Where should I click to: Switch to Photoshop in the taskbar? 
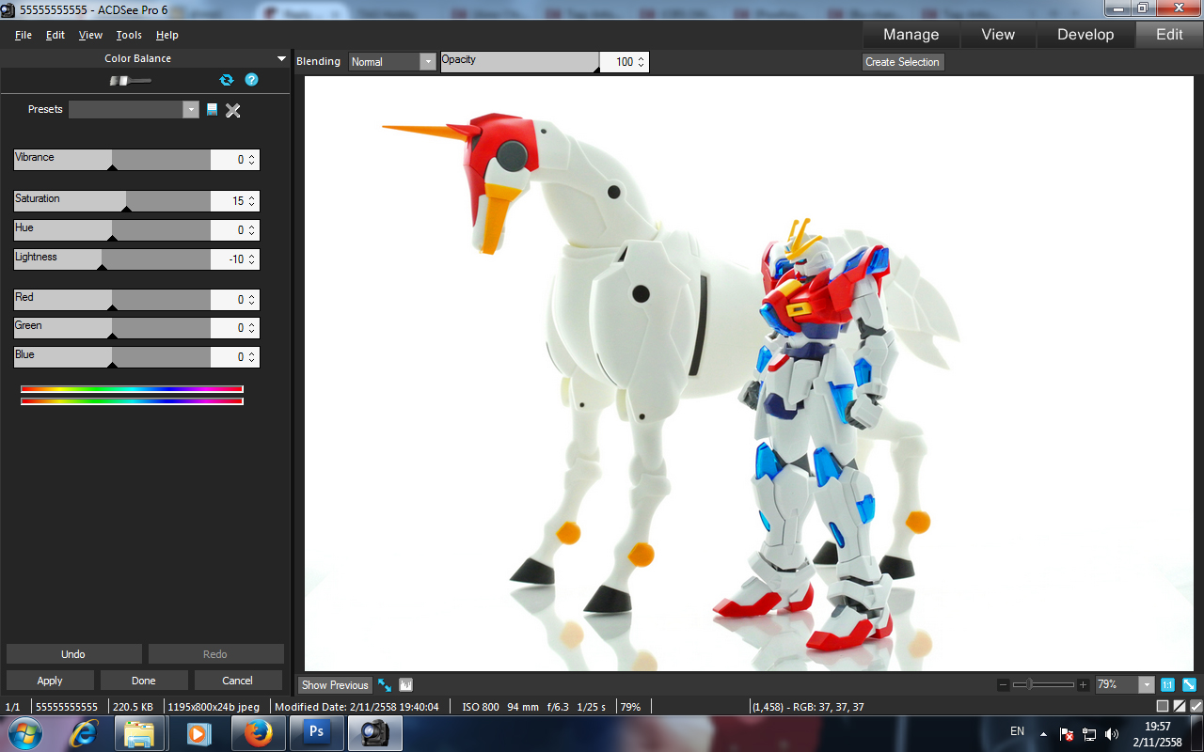tap(316, 733)
